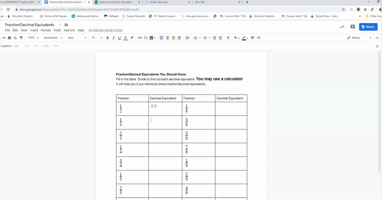Click the All changes saved in Drive link
Screen dimensions: 382x200
pyautogui.click(x=105, y=30)
